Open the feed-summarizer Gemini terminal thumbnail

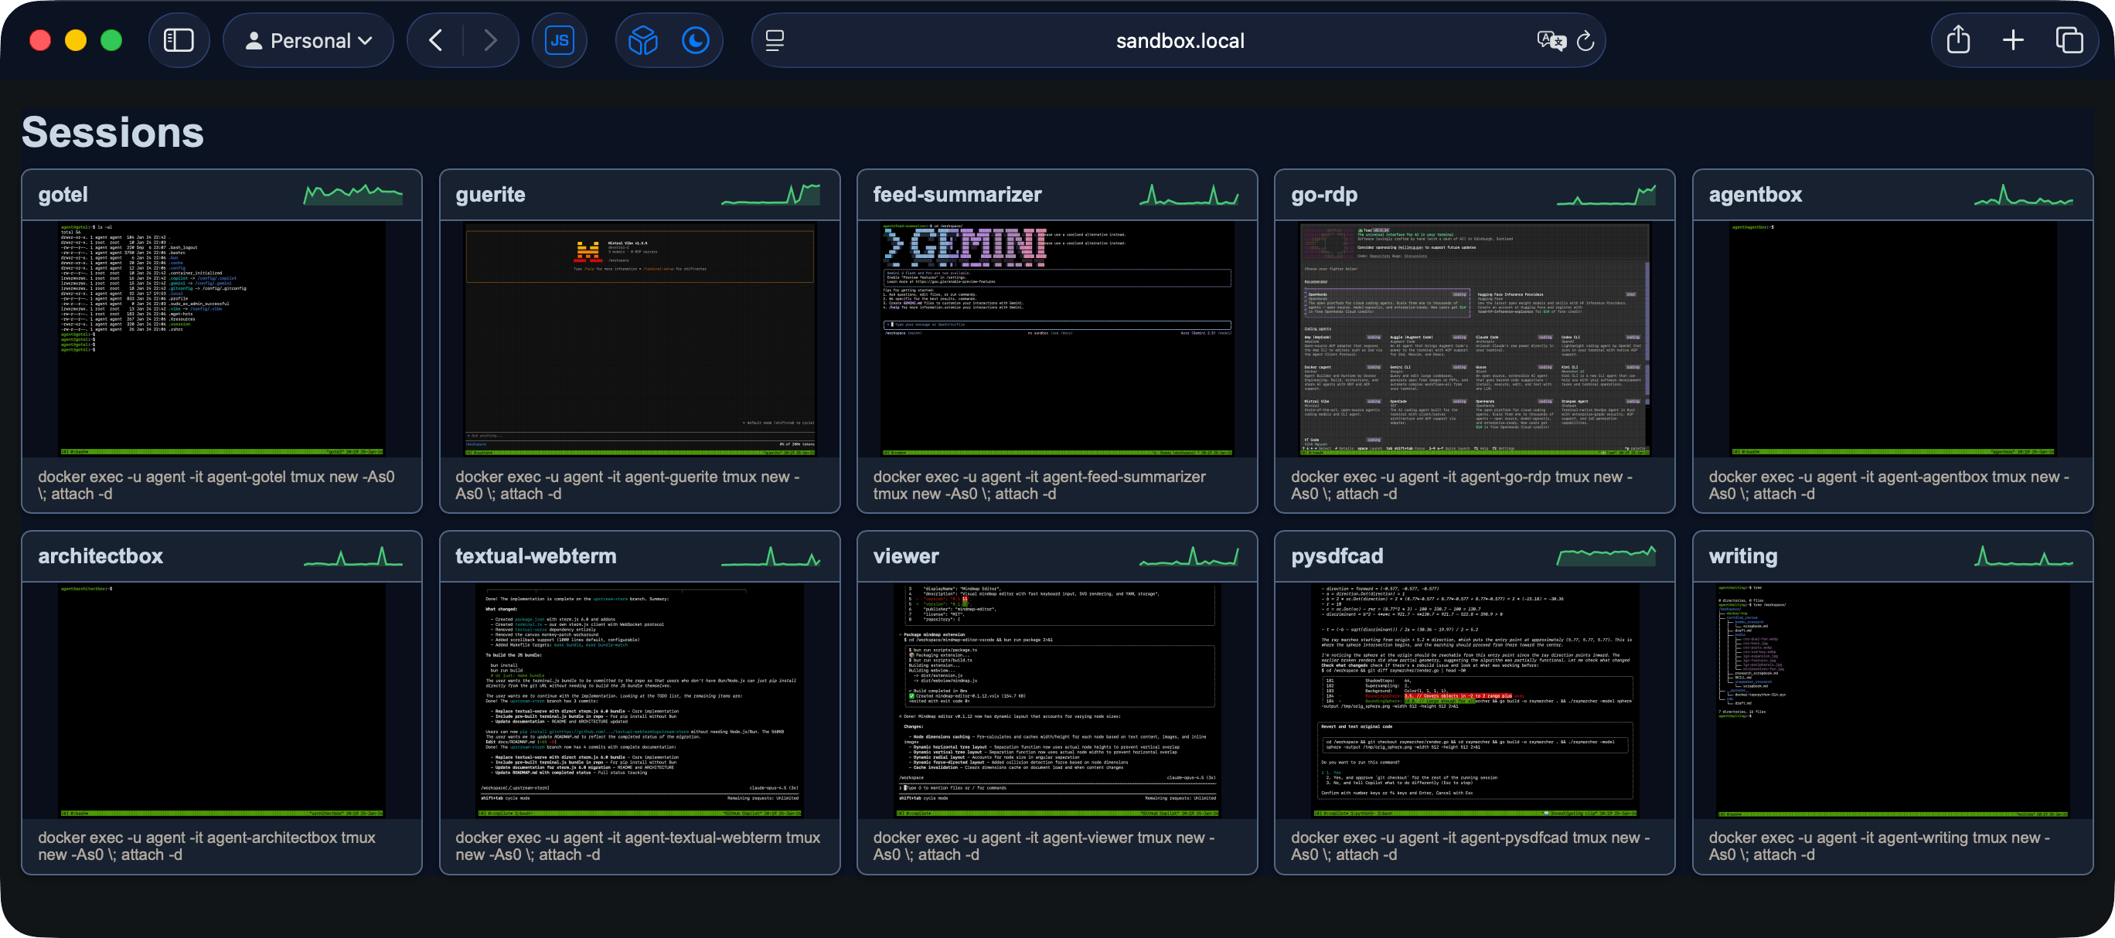(1057, 338)
